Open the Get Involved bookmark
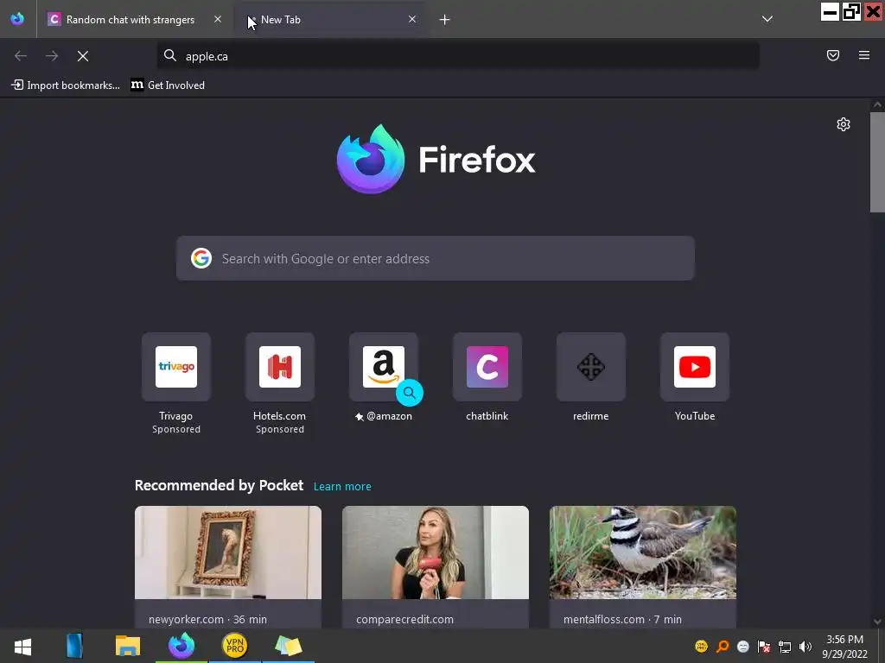The width and height of the screenshot is (885, 663). [x=168, y=85]
